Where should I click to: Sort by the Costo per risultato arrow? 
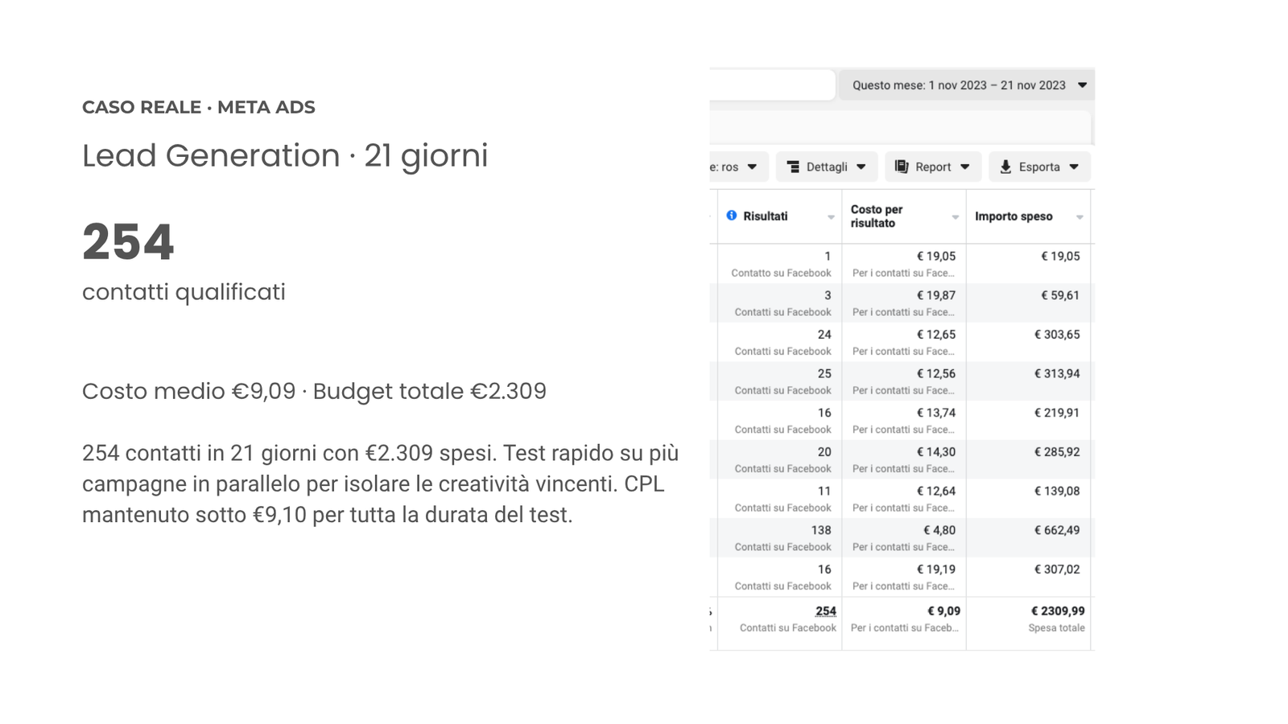[x=956, y=217]
